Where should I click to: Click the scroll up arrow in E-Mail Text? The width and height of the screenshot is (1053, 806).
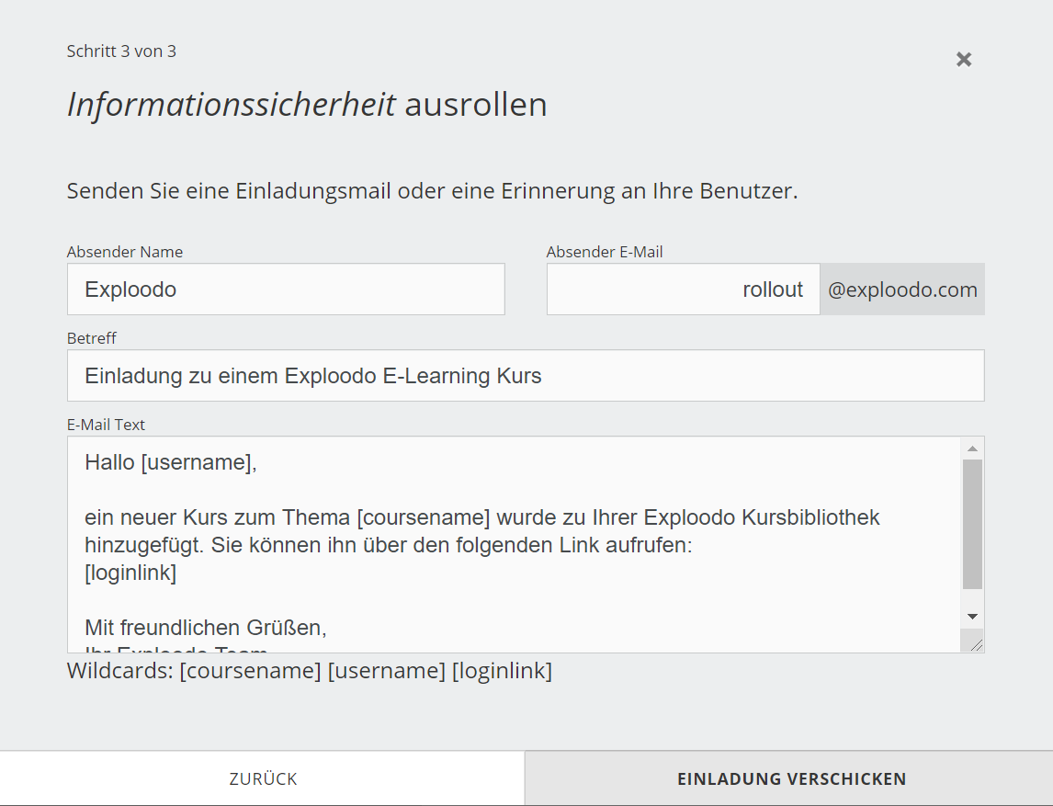tap(972, 448)
